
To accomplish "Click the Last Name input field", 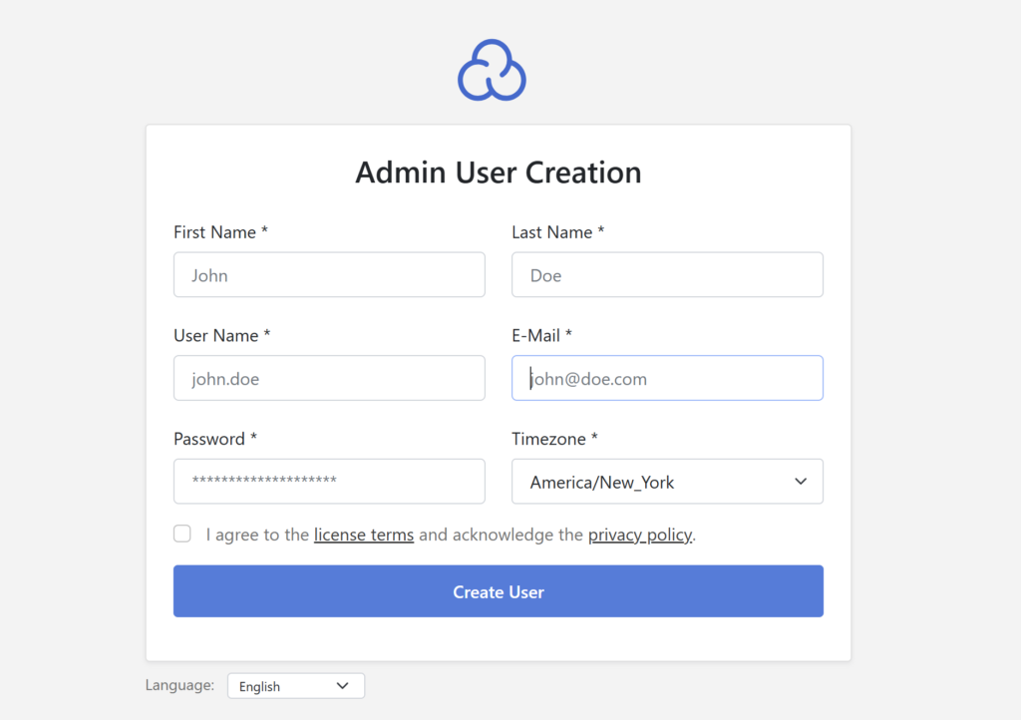I will pos(666,274).
